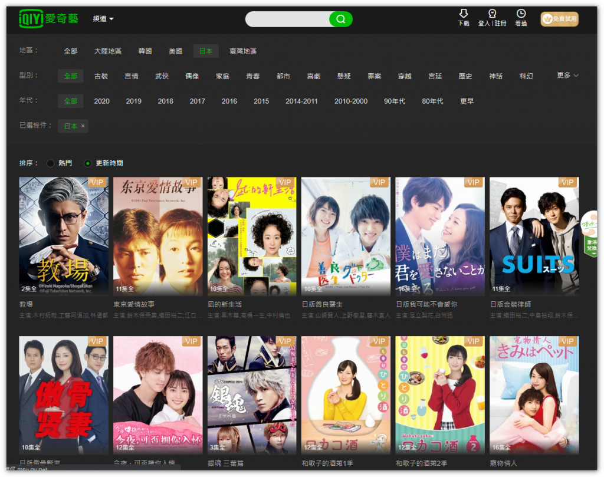Filter by year 2020
Viewport: 604px width, 477px height.
pos(101,101)
